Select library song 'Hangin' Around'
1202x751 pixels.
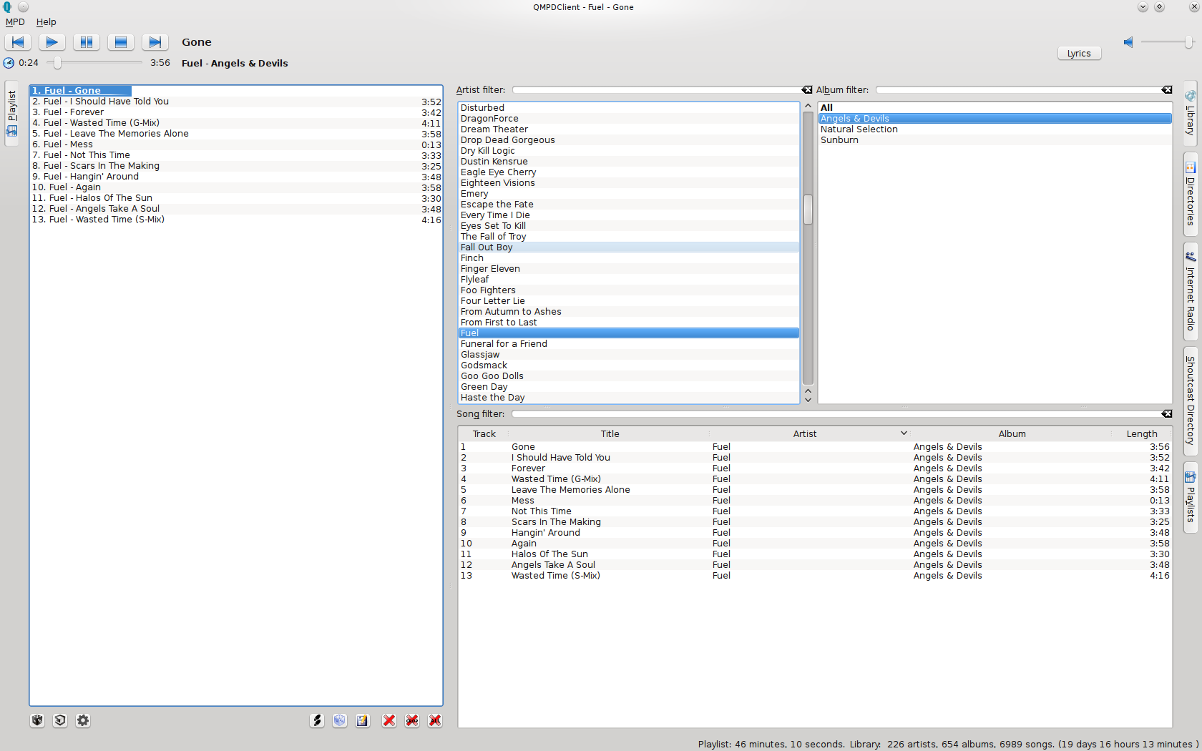click(x=815, y=533)
